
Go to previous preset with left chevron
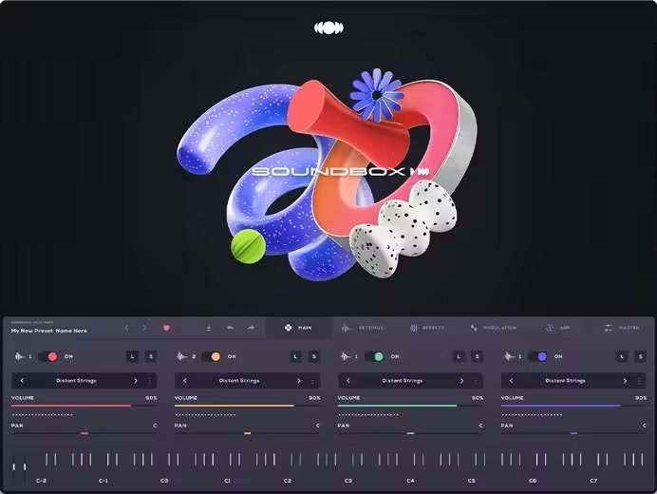tap(127, 328)
